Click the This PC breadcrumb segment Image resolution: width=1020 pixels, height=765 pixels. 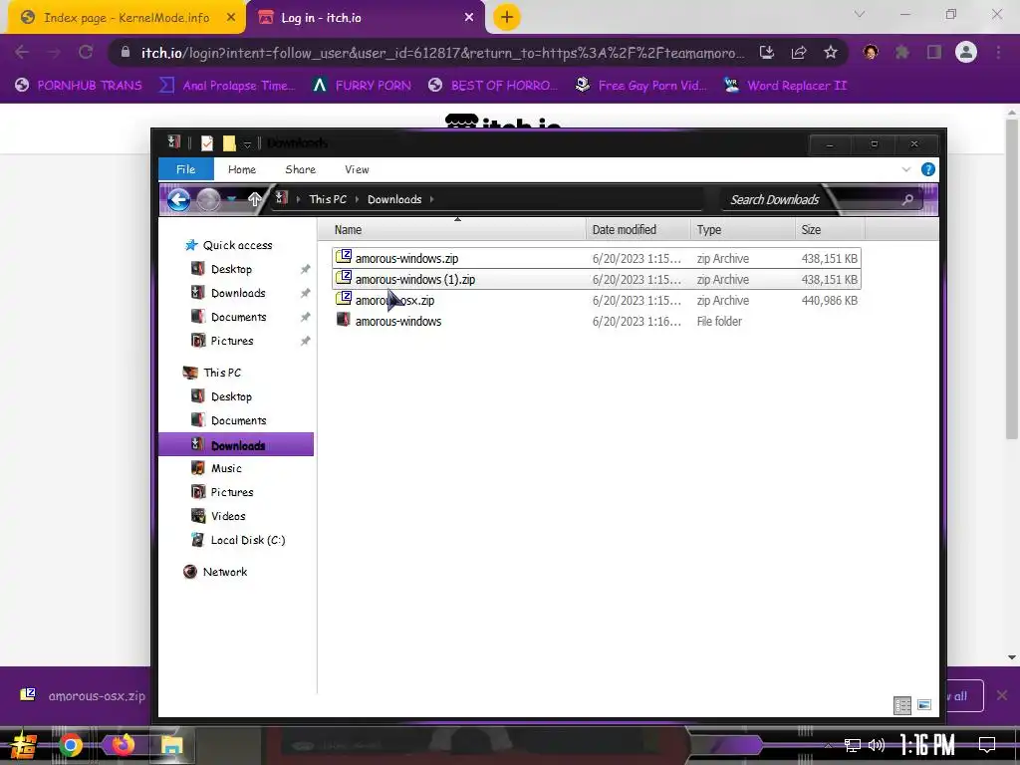click(328, 199)
